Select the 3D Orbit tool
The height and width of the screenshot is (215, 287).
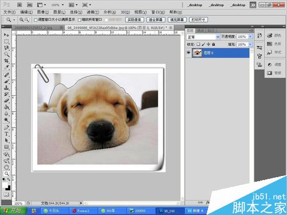[6, 161]
